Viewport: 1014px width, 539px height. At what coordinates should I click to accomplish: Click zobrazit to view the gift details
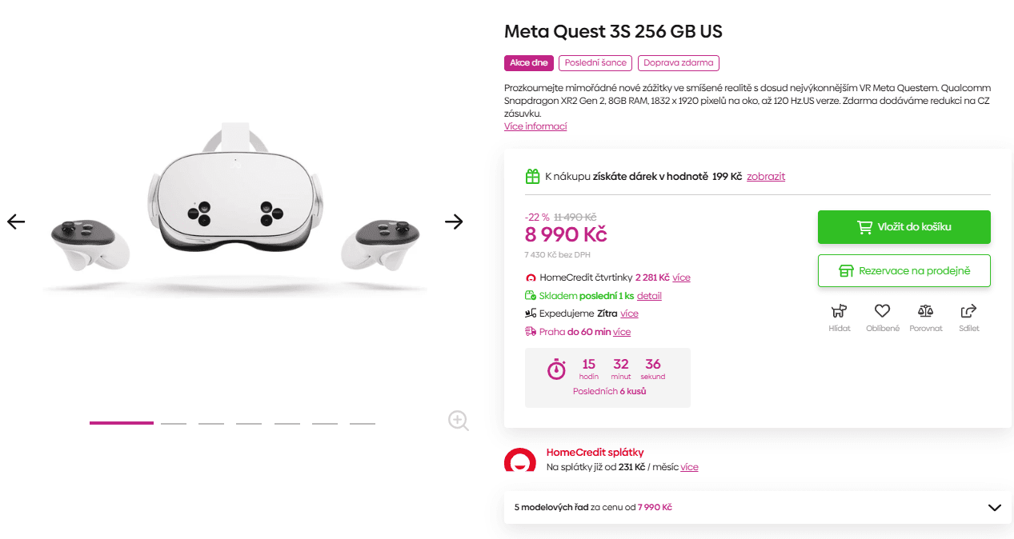click(766, 176)
